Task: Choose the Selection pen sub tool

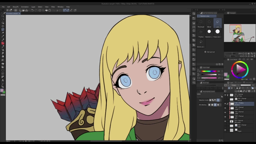Action: coord(209,33)
